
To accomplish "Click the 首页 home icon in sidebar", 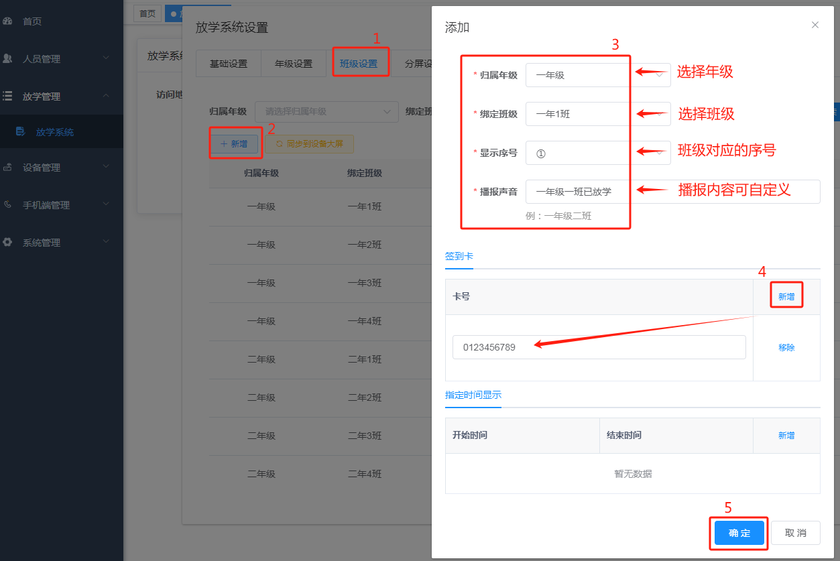I will tap(8, 21).
